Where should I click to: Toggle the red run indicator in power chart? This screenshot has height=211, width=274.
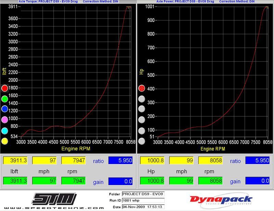coord(141,88)
